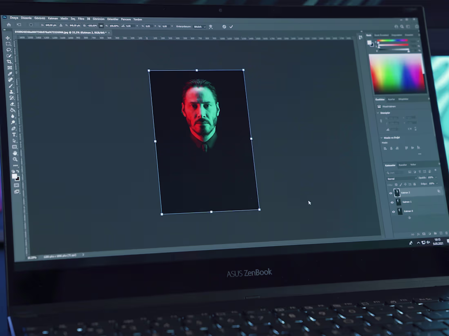Viewport: 449px width, 336px height.
Task: Open the Pencere menu
Action: point(126,20)
